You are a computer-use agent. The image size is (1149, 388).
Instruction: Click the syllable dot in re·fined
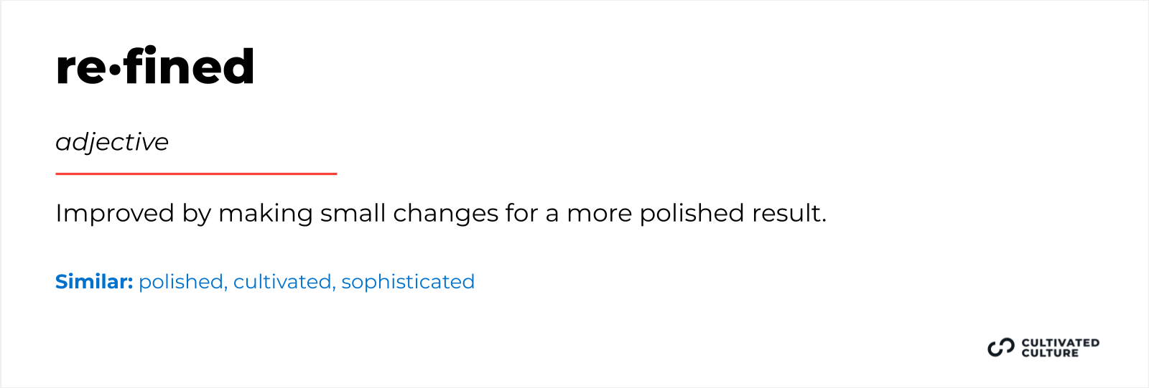pos(114,70)
